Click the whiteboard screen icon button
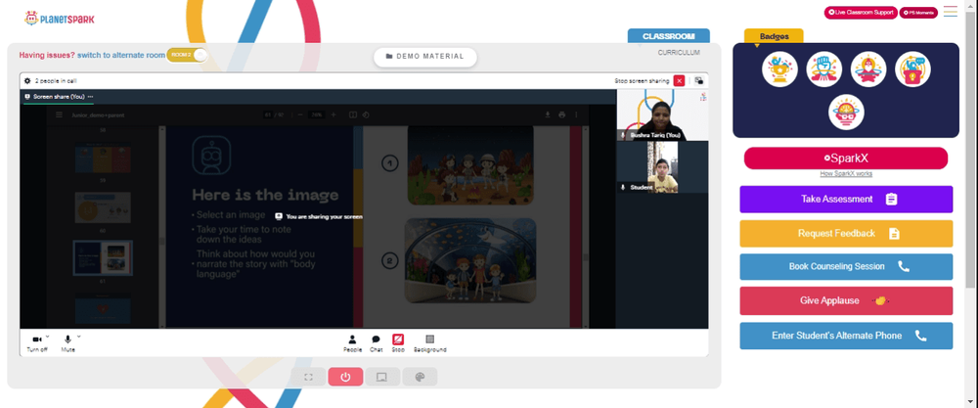The height and width of the screenshot is (408, 978). pos(382,377)
